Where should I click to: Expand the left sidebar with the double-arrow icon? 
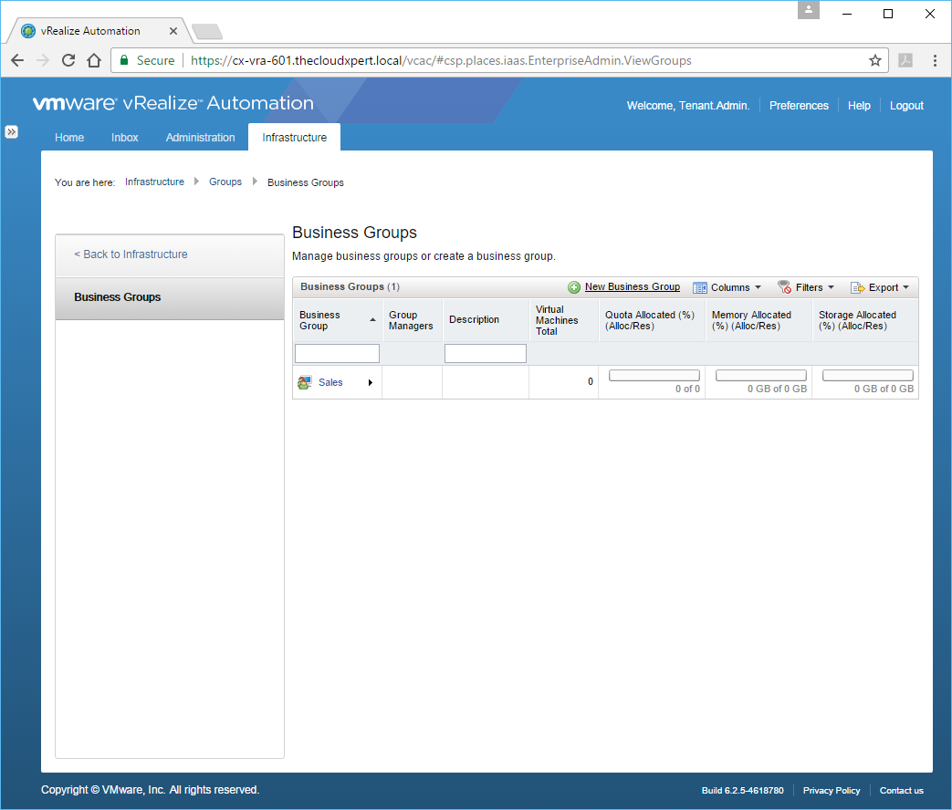11,132
